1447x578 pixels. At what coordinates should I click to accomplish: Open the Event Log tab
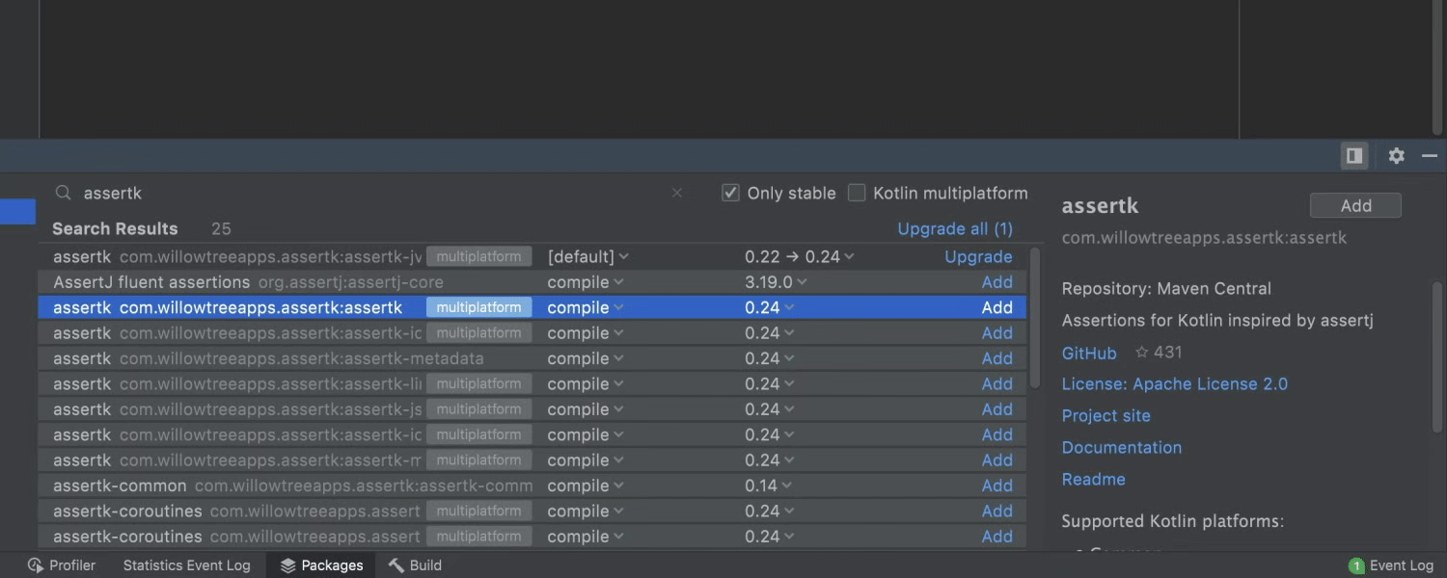tap(1391, 565)
